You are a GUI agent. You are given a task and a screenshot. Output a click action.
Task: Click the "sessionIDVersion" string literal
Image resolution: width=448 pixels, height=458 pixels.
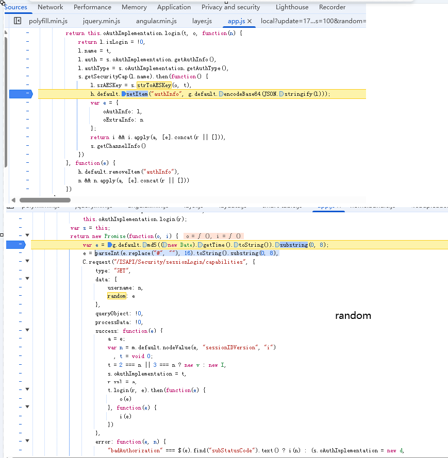(x=230, y=347)
